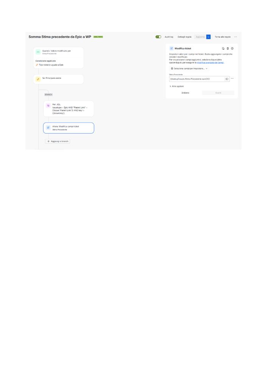Open Dettagli regola

(185, 37)
